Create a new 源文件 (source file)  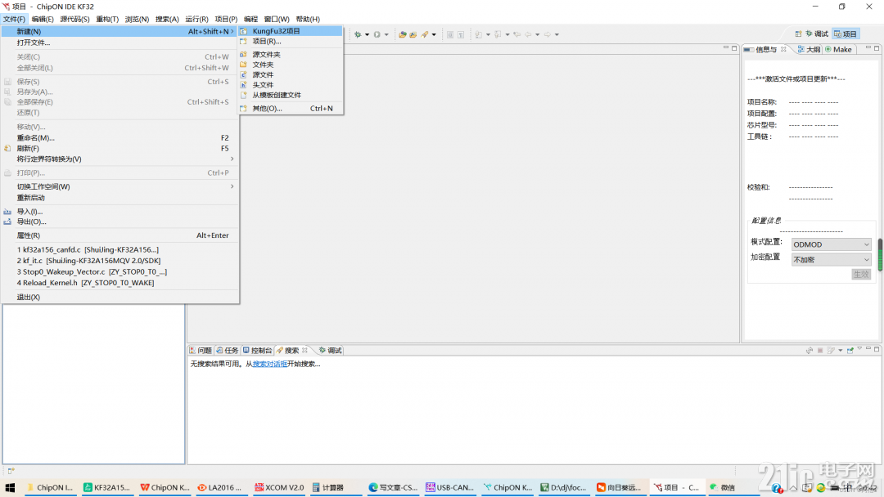pyautogui.click(x=291, y=75)
